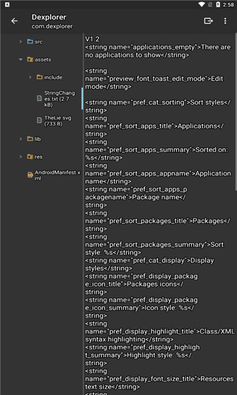Click the Highlight style: %s text
Screen dimensions: 237x395
point(156,355)
